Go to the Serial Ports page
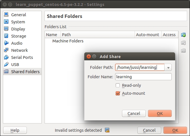Image resolution: width=190 pixels, height=136 pixels. pyautogui.click(x=22, y=57)
